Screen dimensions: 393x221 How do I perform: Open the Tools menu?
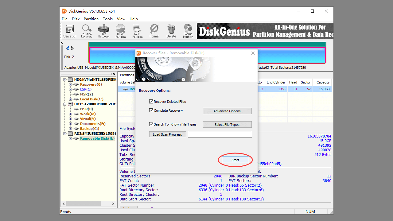(x=107, y=19)
